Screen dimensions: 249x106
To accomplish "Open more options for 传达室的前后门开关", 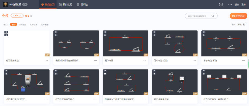I will coord(46,99).
